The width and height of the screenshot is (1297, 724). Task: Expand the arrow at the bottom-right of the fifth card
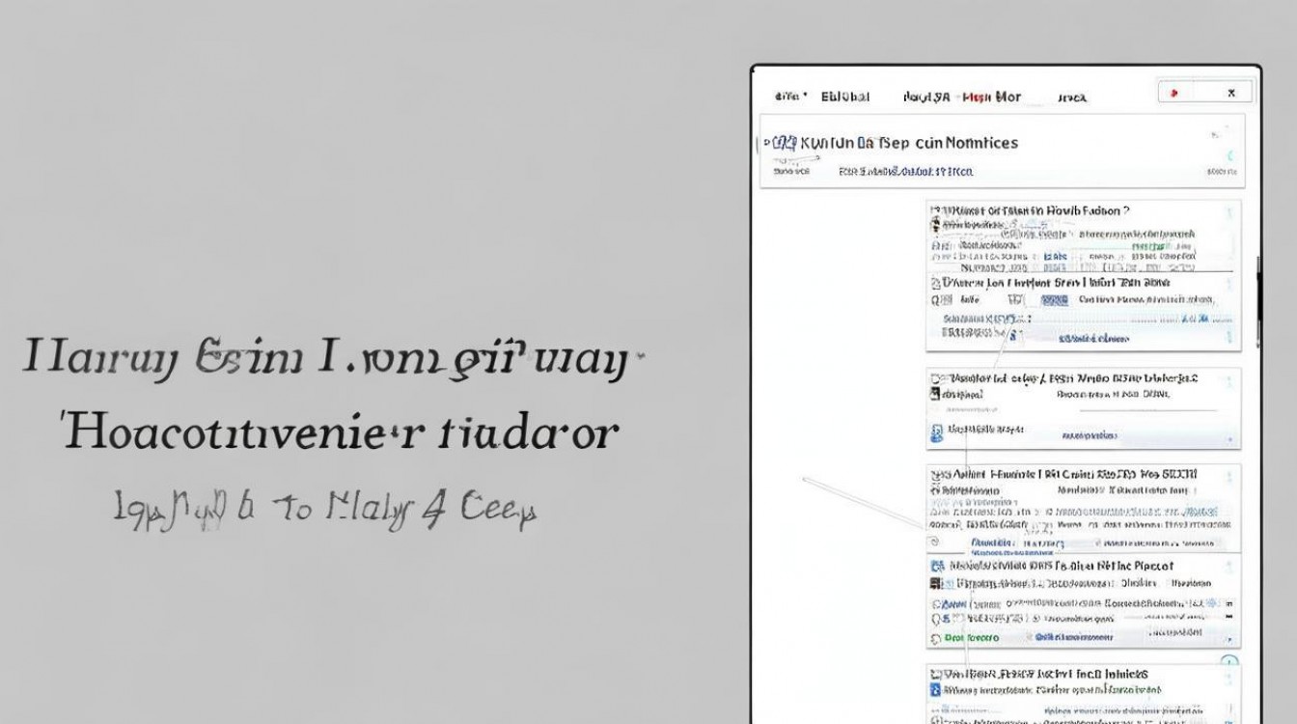(1228, 638)
